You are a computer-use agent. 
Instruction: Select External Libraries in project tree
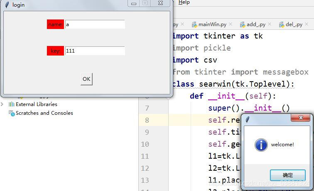pyautogui.click(x=37, y=104)
